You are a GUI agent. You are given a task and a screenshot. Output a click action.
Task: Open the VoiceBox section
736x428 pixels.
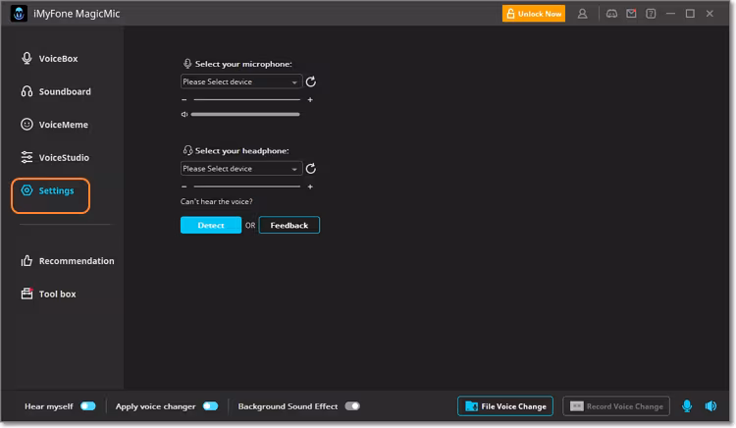(x=50, y=59)
